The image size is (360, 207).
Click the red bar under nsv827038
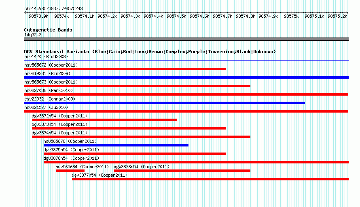tap(186, 94)
